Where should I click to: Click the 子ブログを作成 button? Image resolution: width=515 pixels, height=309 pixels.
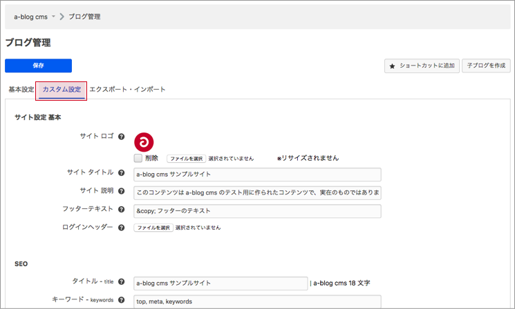[x=486, y=66]
